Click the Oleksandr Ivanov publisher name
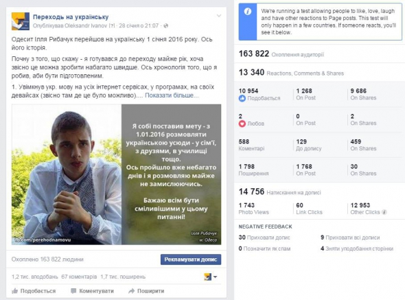The width and height of the screenshot is (405, 300). [86, 26]
